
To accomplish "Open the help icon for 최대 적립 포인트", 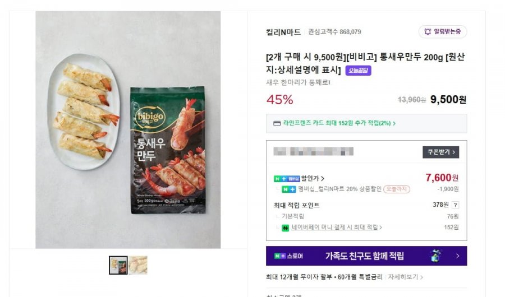I will 455,205.
